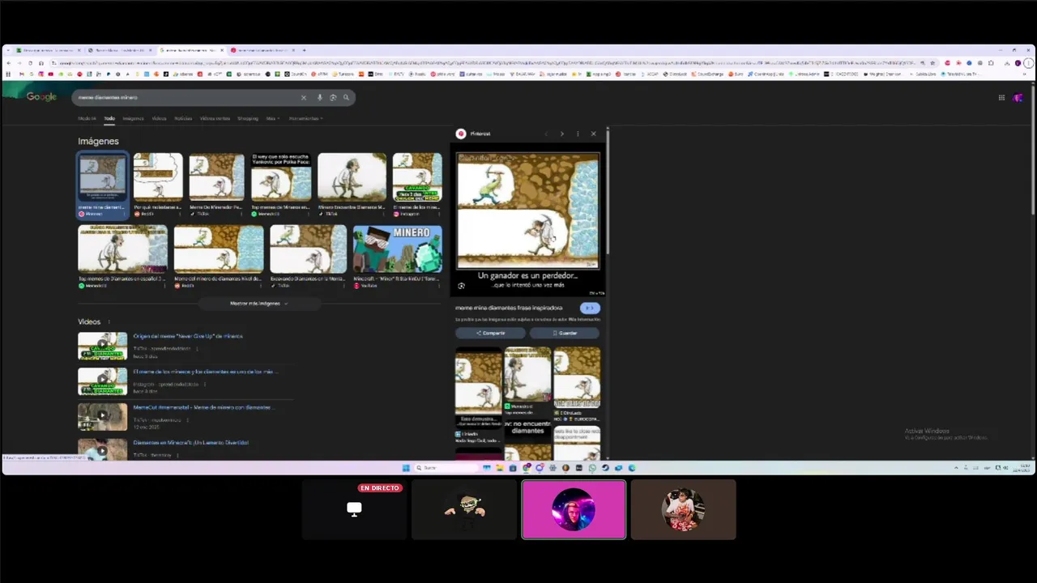Open the Minecraft MINERO image thumbnail
Viewport: 1037px width, 583px height.
[398, 249]
